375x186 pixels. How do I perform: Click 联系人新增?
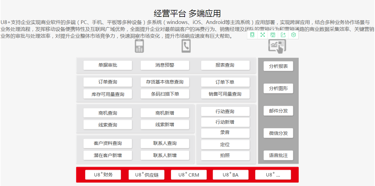point(165,155)
